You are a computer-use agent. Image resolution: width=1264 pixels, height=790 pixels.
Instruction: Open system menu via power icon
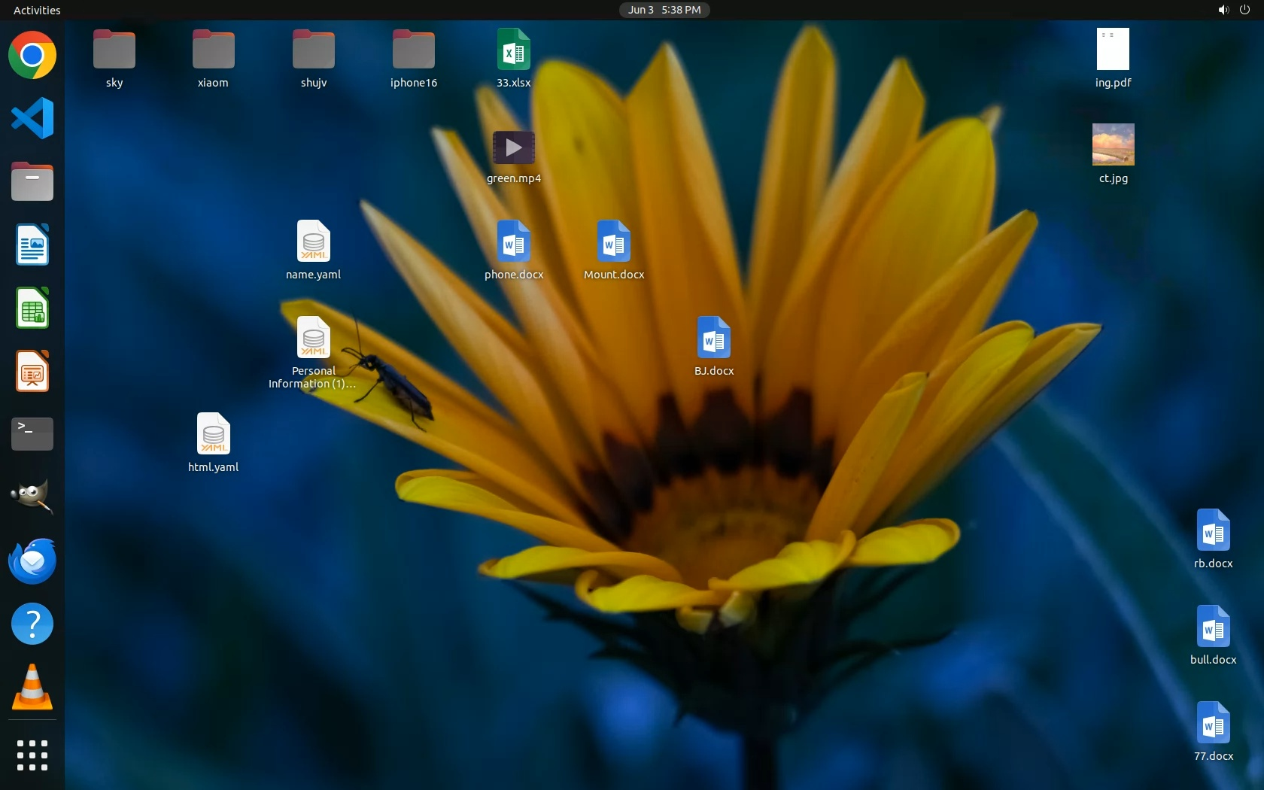[1244, 10]
